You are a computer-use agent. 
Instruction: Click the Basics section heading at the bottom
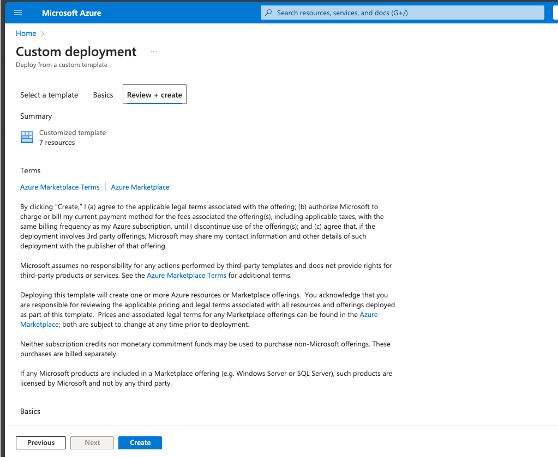pyautogui.click(x=30, y=411)
